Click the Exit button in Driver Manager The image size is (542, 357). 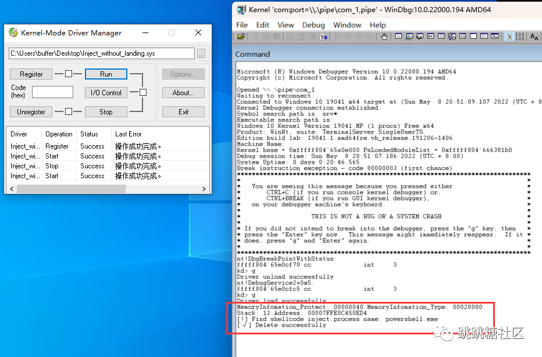pyautogui.click(x=183, y=111)
